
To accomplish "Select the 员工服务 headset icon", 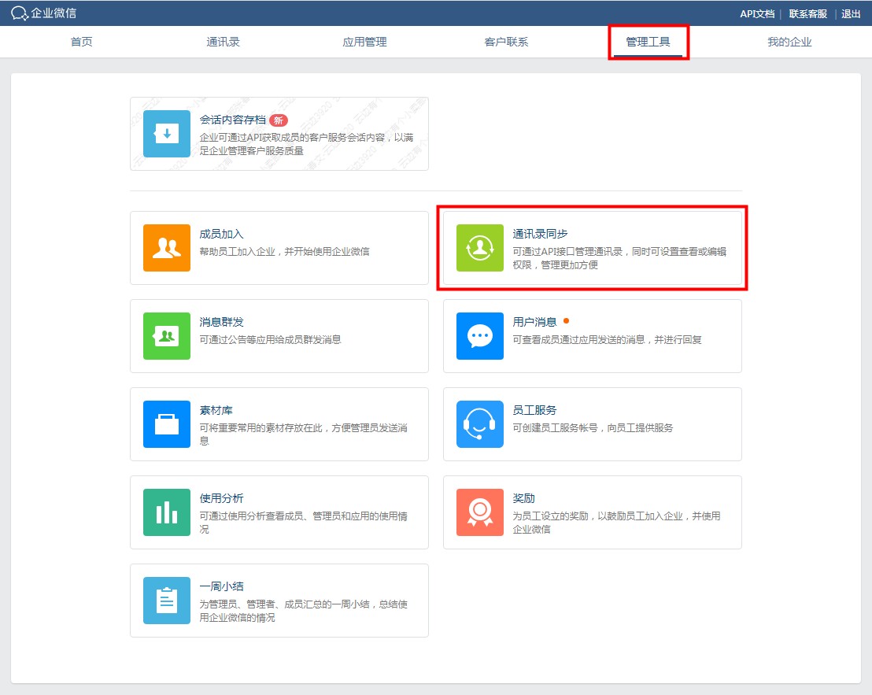I will tap(480, 424).
